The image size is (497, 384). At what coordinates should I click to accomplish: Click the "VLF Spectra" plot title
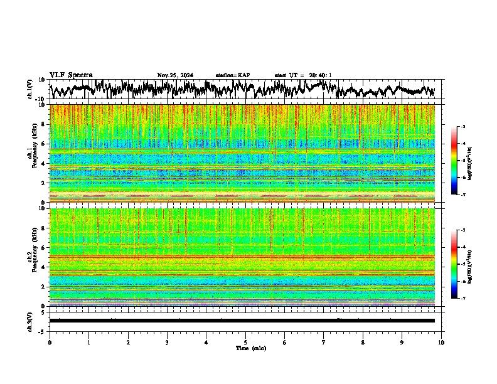coord(71,75)
